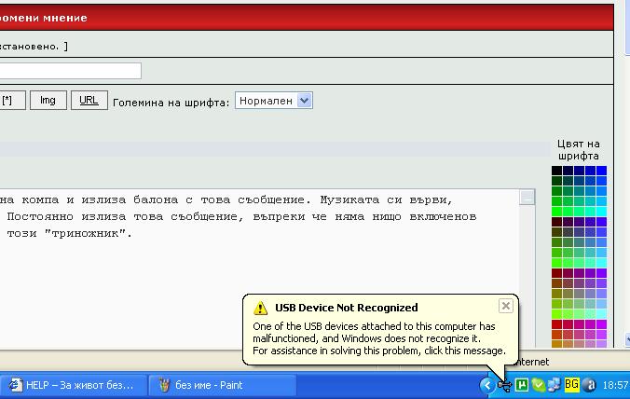Switch to 'HELP – За живот без...' taskbar window
The image size is (630, 399).
click(72, 384)
